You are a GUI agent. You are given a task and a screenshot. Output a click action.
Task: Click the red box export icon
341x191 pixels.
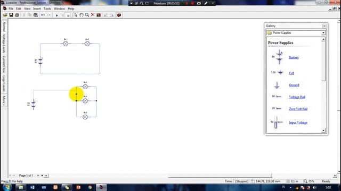click(119, 15)
